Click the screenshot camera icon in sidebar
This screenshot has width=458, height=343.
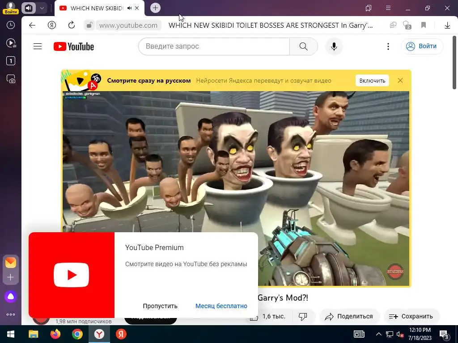(x=11, y=79)
